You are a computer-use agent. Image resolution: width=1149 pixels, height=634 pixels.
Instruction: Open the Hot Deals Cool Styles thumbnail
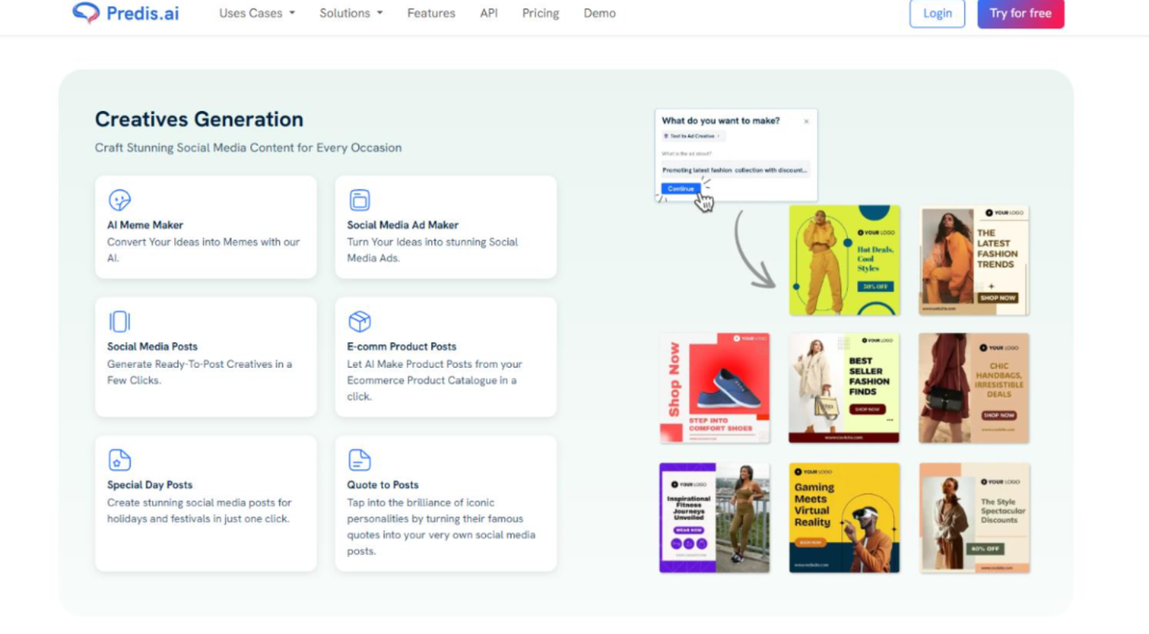coord(845,260)
